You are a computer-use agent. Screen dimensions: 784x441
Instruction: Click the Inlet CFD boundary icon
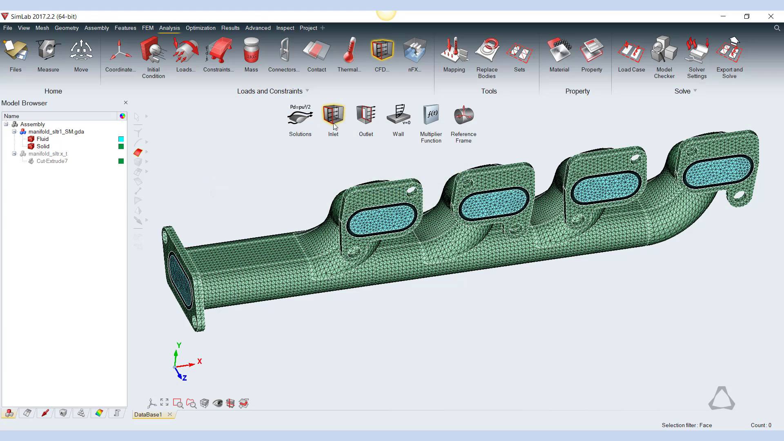[333, 116]
